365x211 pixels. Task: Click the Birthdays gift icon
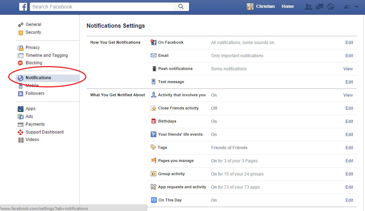(x=154, y=121)
